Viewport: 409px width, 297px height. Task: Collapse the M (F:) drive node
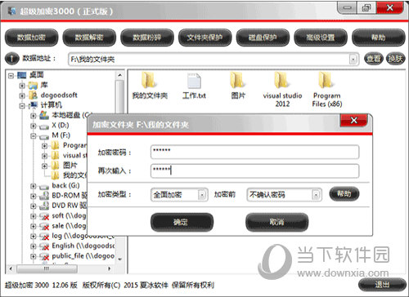33,135
